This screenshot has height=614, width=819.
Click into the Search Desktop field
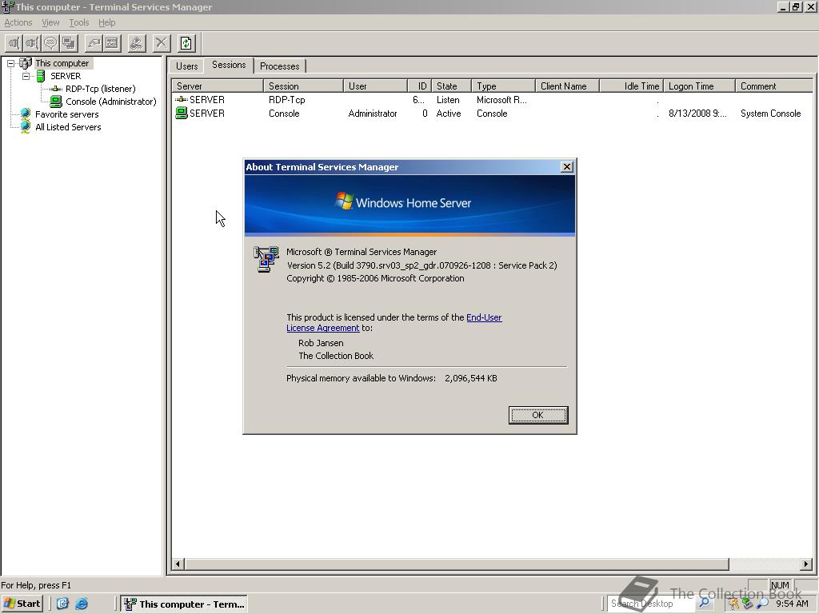pyautogui.click(x=650, y=604)
